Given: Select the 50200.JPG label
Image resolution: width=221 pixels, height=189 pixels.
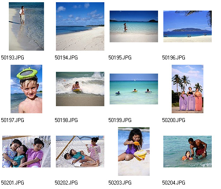Looking at the screenshot, I should (173, 120).
